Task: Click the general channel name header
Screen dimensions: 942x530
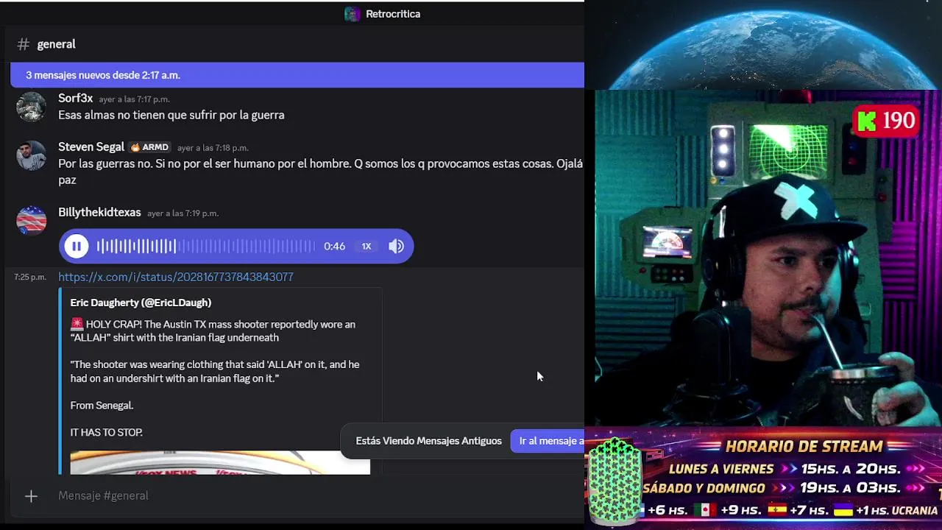Action: 57,44
